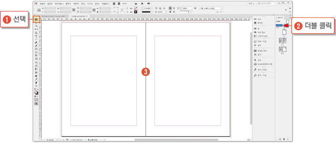This screenshot has width=336, height=143.
Task: Click the reference point locator in control panel
Action: coord(39,10)
